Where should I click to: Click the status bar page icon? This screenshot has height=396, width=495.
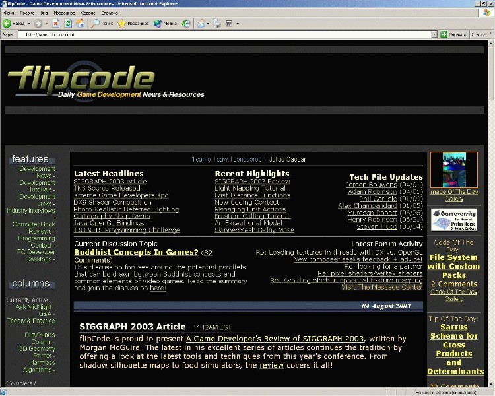[x=4, y=393]
